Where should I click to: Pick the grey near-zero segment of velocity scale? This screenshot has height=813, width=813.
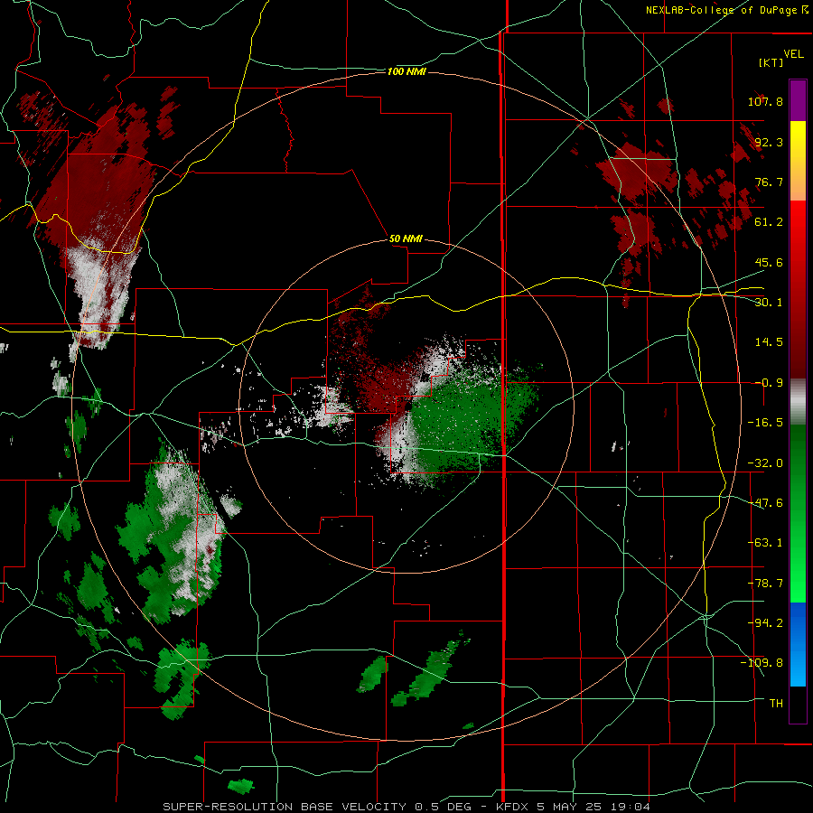(x=798, y=402)
